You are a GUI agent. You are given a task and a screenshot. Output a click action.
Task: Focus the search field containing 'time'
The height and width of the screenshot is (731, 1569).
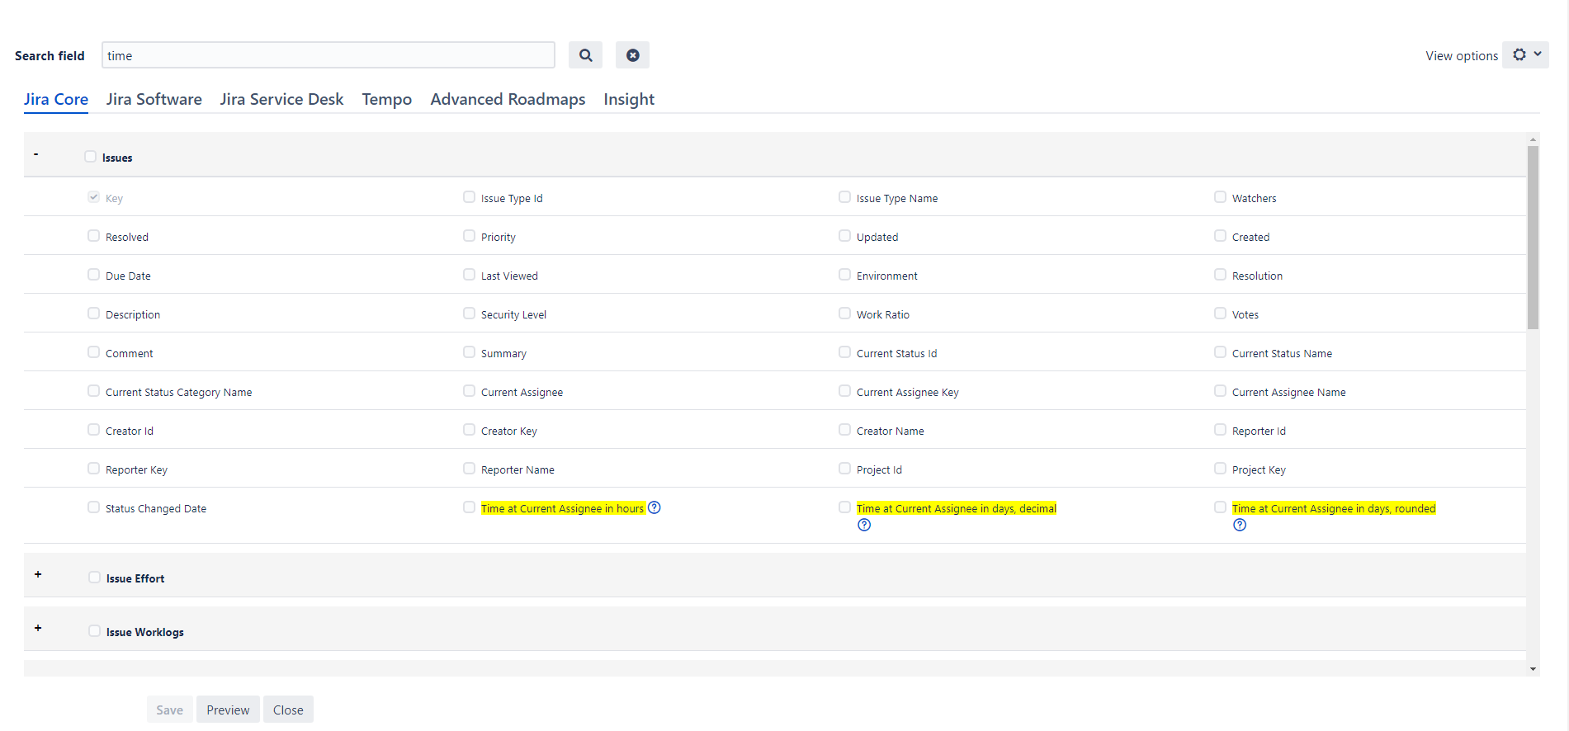[328, 55]
